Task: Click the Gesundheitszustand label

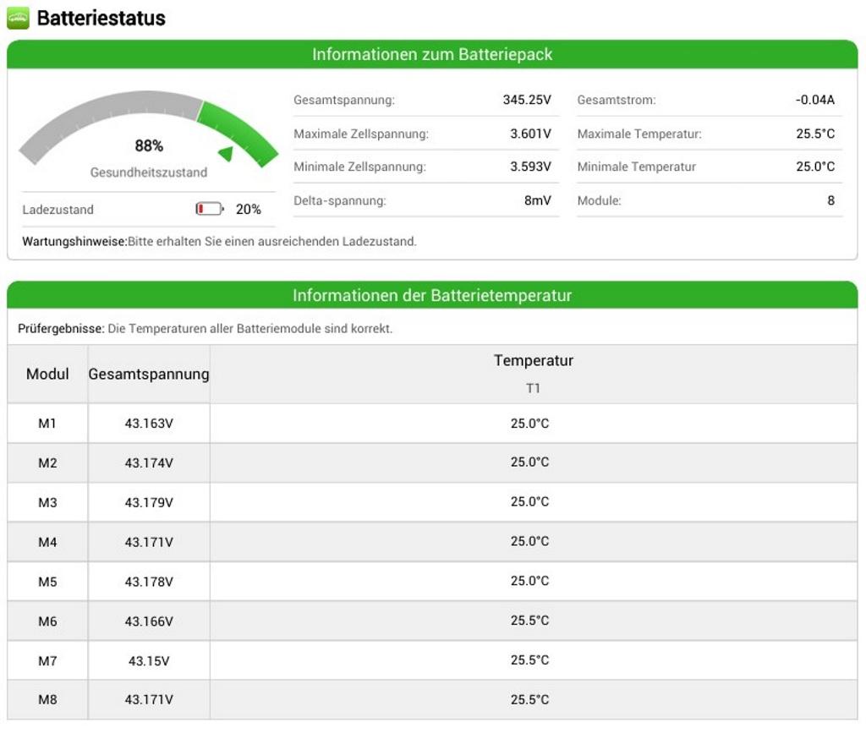Action: [149, 172]
